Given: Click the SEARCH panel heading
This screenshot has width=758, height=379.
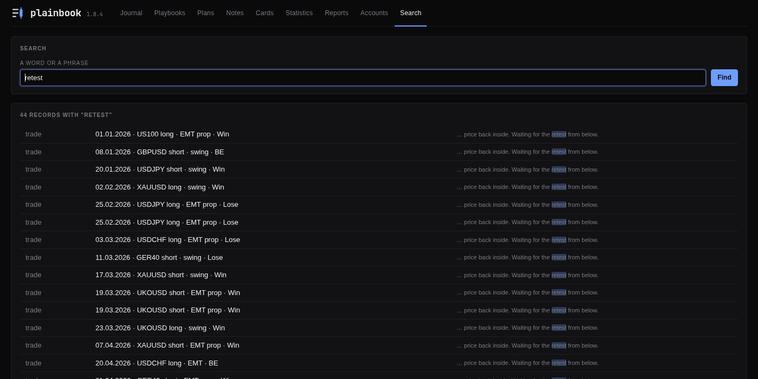Looking at the screenshot, I should [33, 49].
